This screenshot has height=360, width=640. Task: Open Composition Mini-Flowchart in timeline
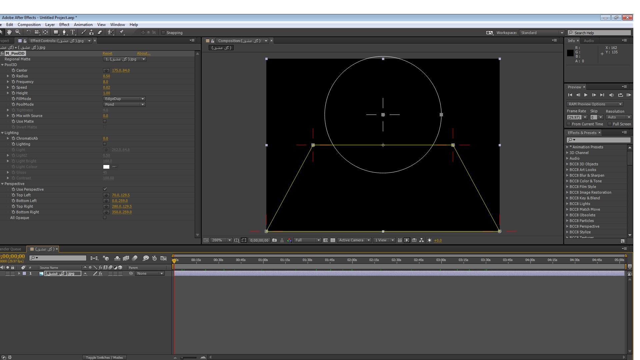pyautogui.click(x=94, y=258)
